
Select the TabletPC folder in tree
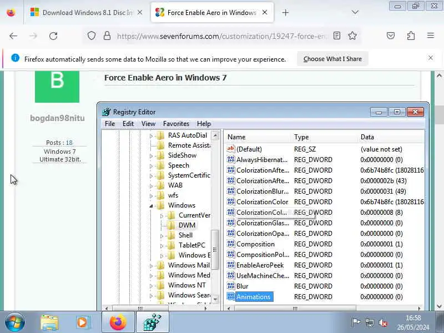[191, 245]
